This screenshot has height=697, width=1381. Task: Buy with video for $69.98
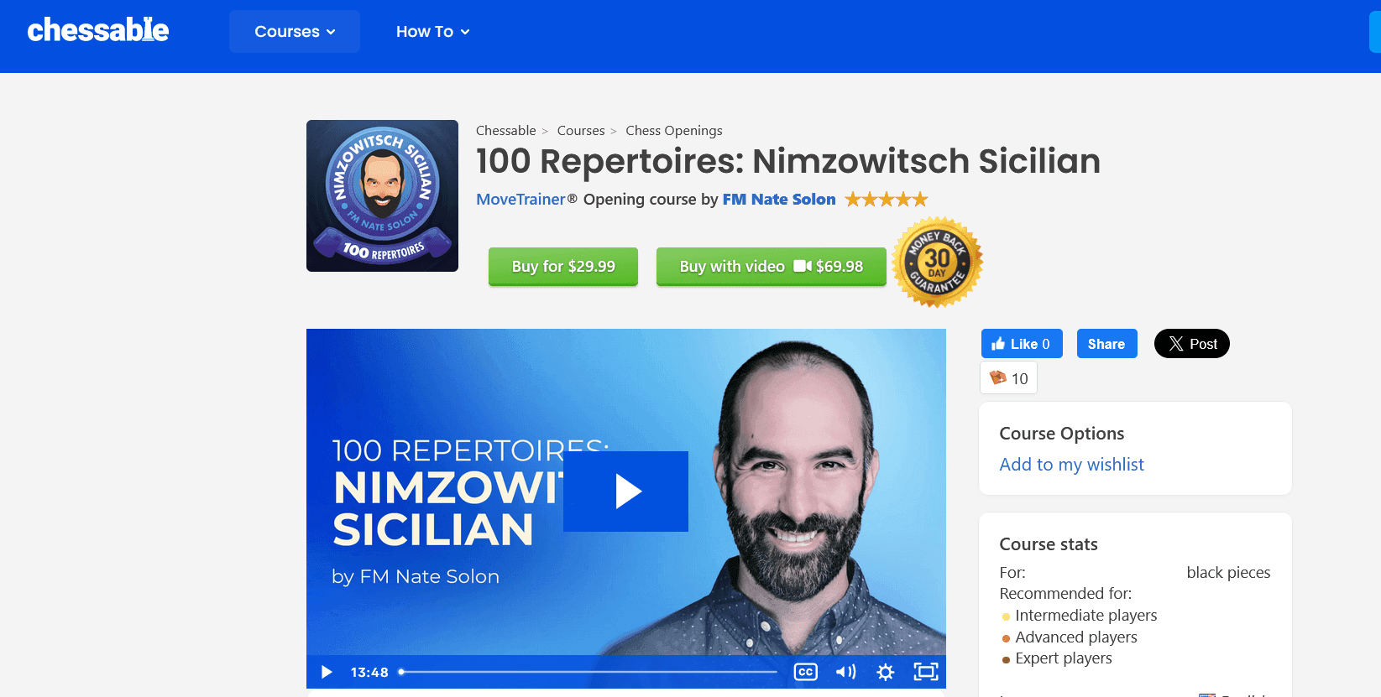[771, 267]
